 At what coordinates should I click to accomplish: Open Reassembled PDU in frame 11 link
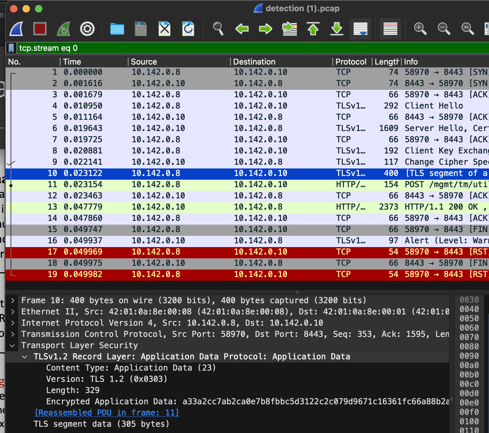click(106, 413)
